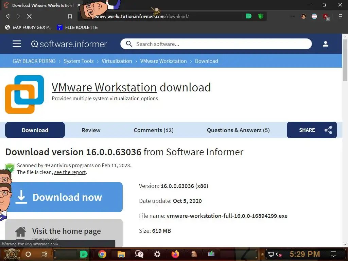Screen dimensions: 348x261
Task: Open Virtualization breadcrumb link
Action: click(x=117, y=61)
